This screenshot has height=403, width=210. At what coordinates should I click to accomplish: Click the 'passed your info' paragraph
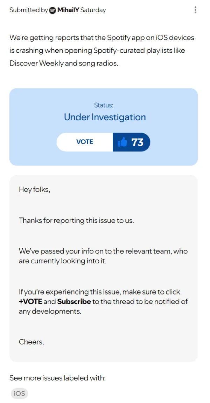tap(103, 256)
